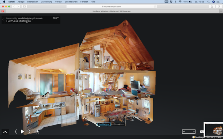Reload the page in address bar

155,6
